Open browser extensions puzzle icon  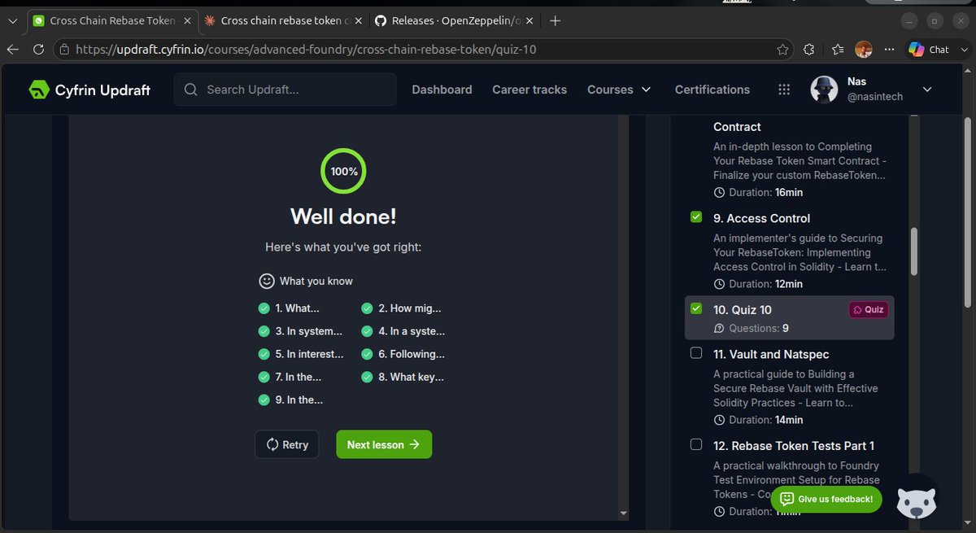[808, 50]
